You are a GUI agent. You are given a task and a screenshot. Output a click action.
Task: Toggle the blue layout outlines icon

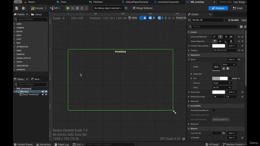150,18
